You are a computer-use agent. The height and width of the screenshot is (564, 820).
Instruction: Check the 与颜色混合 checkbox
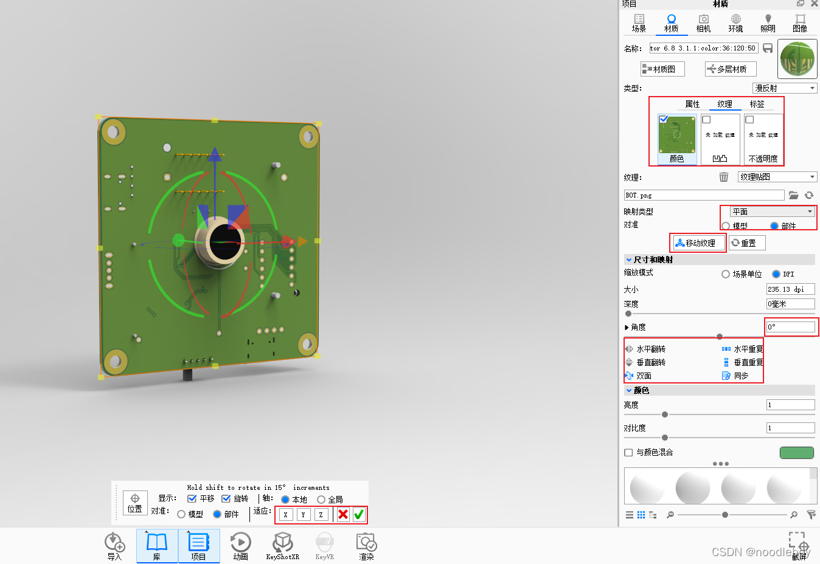[628, 452]
